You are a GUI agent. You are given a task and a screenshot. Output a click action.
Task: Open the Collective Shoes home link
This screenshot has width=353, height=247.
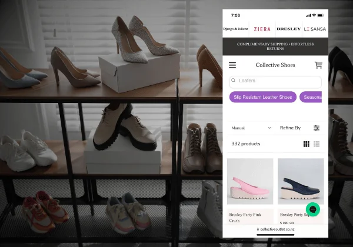(275, 65)
